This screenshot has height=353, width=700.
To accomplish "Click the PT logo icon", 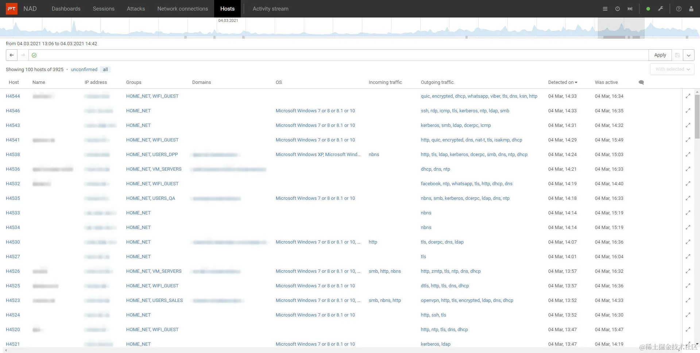I will pyautogui.click(x=12, y=9).
